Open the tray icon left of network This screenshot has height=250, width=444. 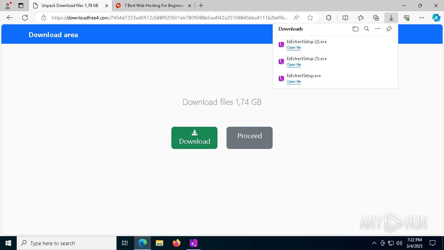[383, 243]
